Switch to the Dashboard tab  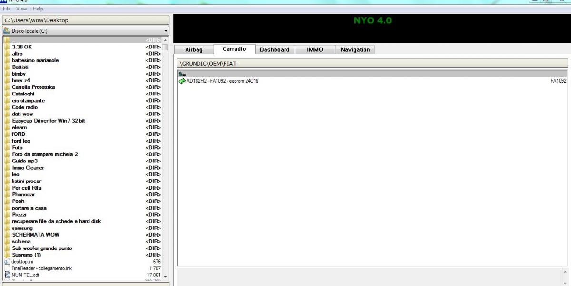click(275, 50)
